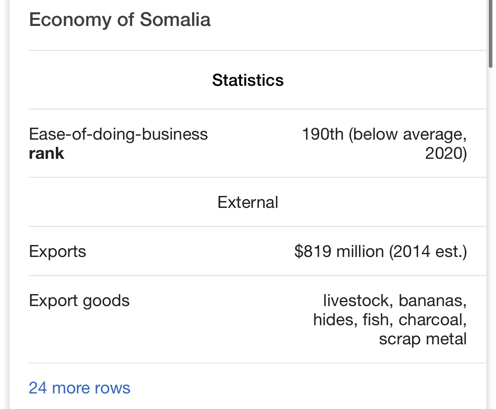Click the 'livestock, bananas' text line
The height and width of the screenshot is (409, 496).
[x=395, y=300]
